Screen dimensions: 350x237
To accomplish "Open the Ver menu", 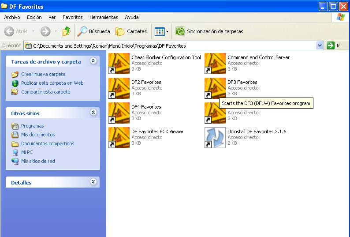I will 52,17.
